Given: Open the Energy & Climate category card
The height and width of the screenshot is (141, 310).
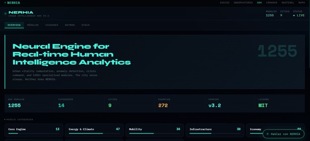Looking at the screenshot, I should [x=94, y=130].
